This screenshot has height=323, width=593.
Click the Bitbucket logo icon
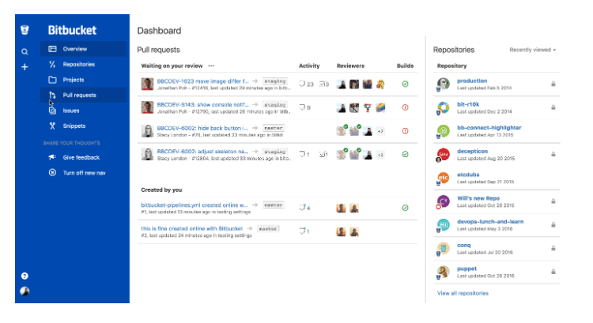pyautogui.click(x=25, y=30)
